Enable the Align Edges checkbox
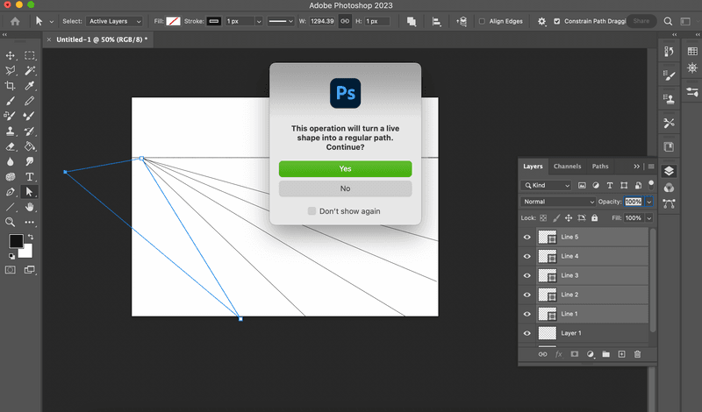This screenshot has width=702, height=412. (x=482, y=21)
